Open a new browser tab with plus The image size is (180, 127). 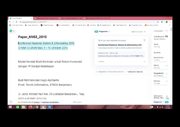109,18
